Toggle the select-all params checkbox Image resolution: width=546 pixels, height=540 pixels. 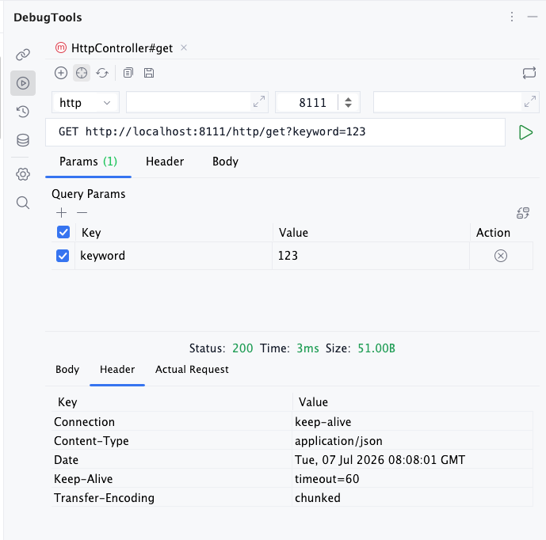63,232
